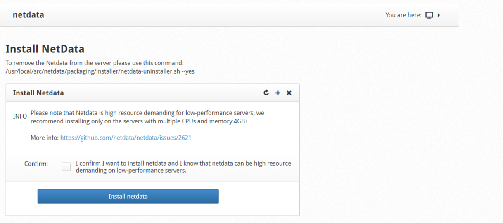Click the 'To remove the Netdata' instruction sentence
This screenshot has height=223, width=503.
pyautogui.click(x=95, y=63)
